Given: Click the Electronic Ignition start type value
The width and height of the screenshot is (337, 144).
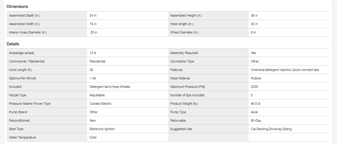Looking at the screenshot, I should pyautogui.click(x=102, y=129).
